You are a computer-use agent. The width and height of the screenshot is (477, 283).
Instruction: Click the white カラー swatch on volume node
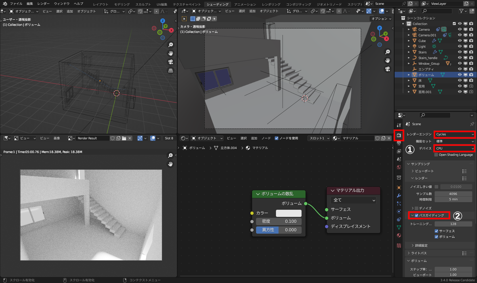[288, 213]
